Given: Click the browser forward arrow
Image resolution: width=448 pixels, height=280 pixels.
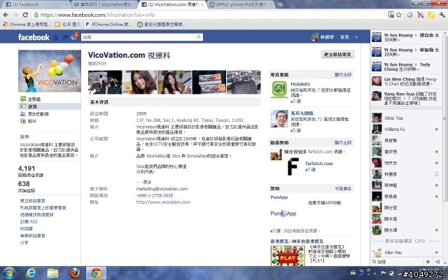Looking at the screenshot, I should [x=15, y=15].
